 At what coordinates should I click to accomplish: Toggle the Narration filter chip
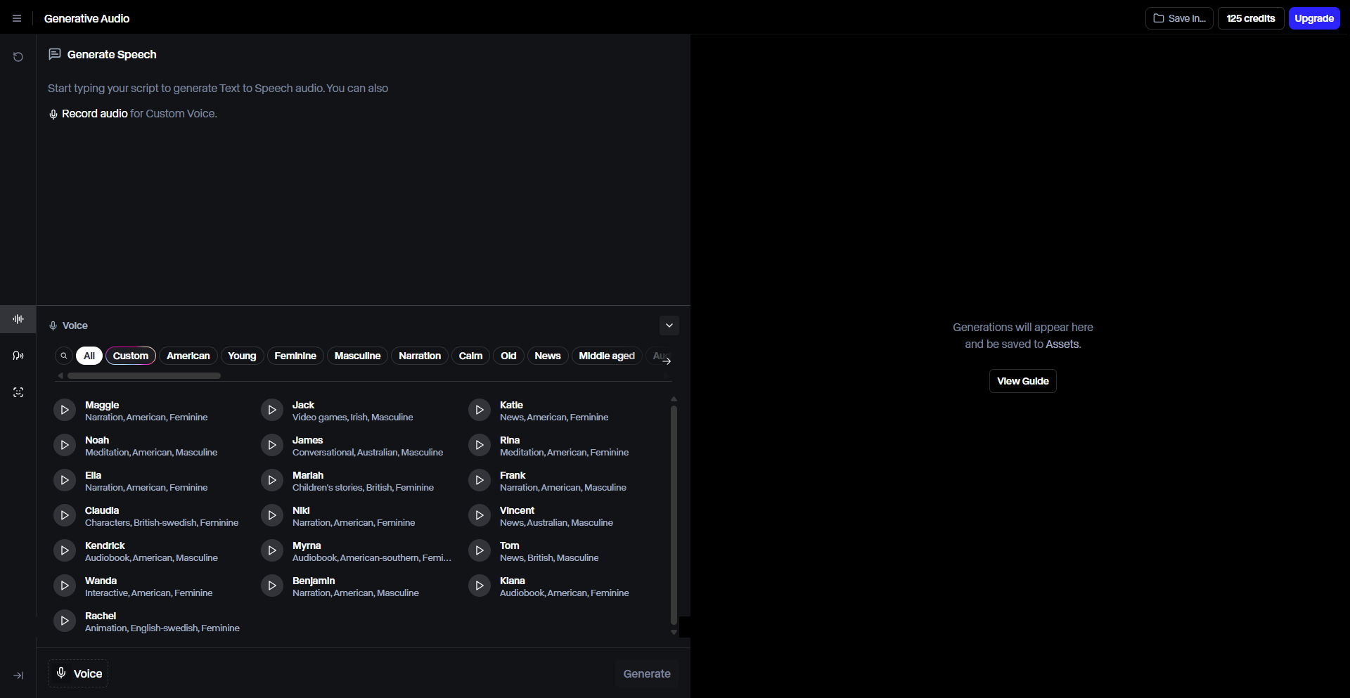point(420,356)
